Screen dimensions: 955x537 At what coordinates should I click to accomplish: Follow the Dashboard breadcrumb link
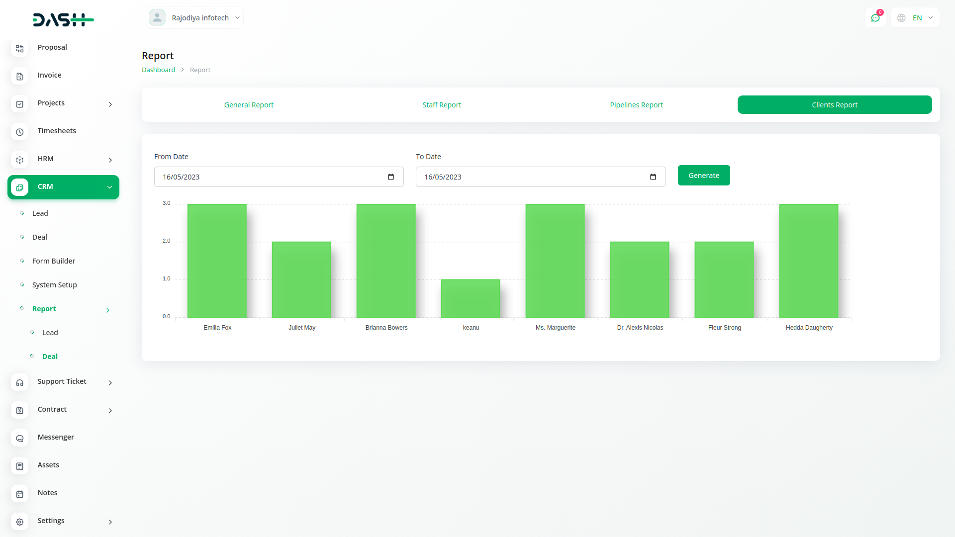pyautogui.click(x=158, y=70)
